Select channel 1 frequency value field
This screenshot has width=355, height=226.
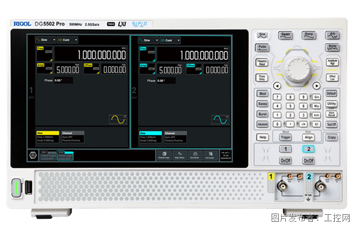[91, 54]
